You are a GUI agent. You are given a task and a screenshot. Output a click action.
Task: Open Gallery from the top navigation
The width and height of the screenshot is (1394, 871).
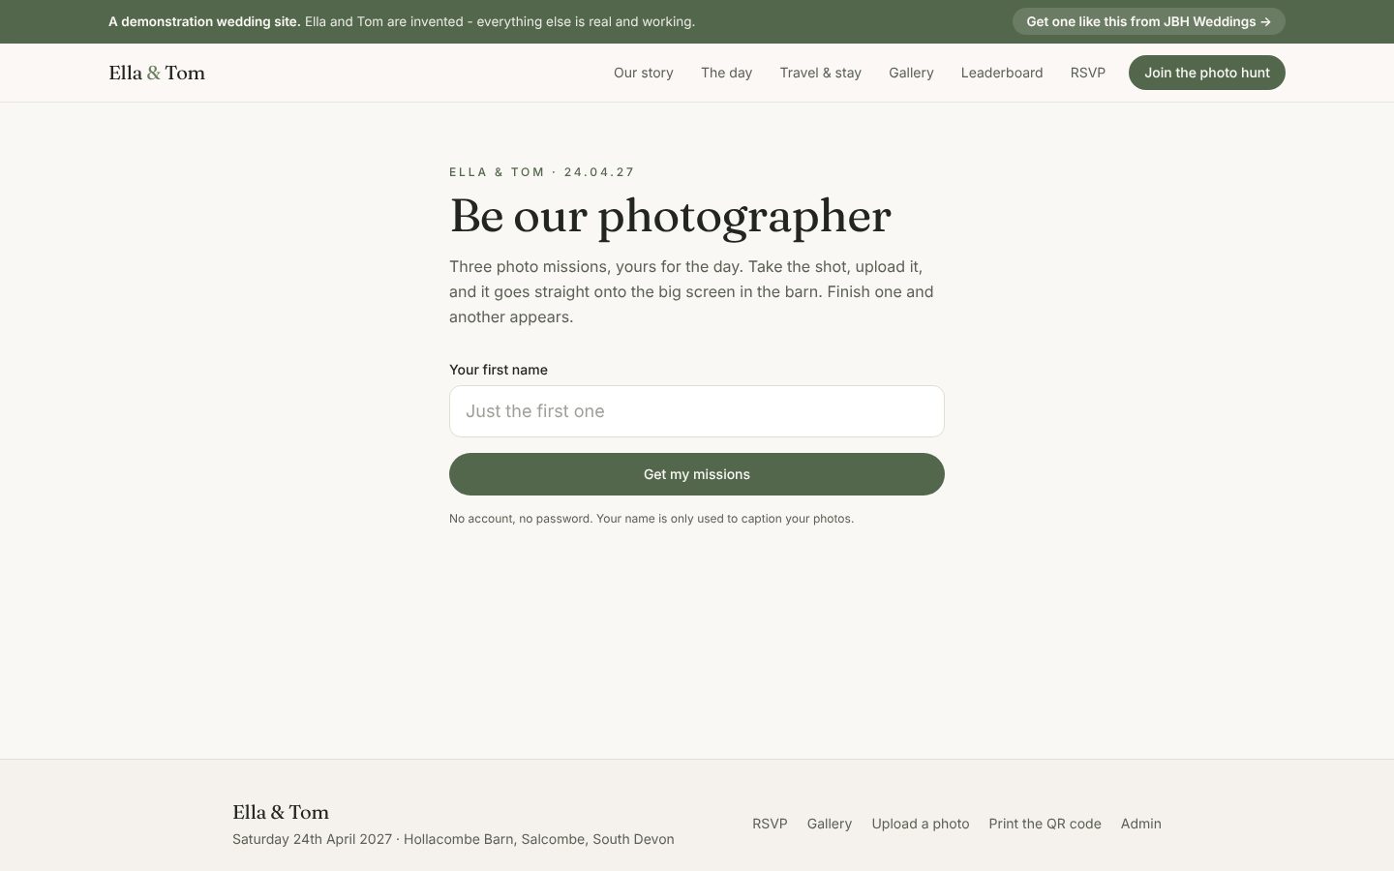(911, 73)
